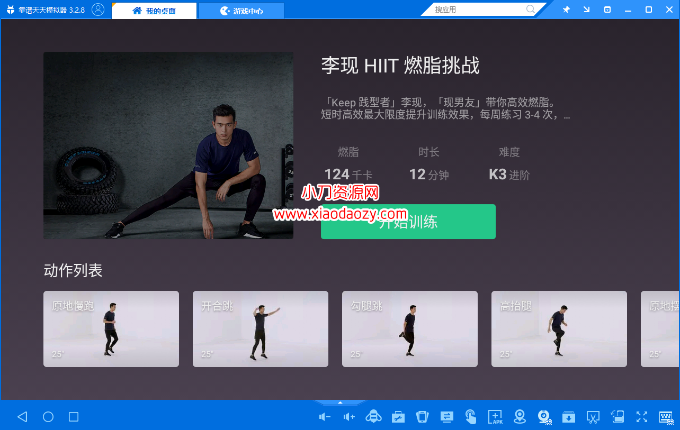Viewport: 680px width, 430px height.
Task: Click the monitor with swap arrows icon
Action: pyautogui.click(x=447, y=417)
